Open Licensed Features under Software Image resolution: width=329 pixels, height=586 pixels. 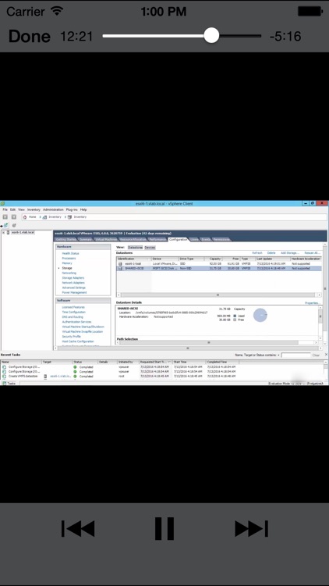coord(73,307)
